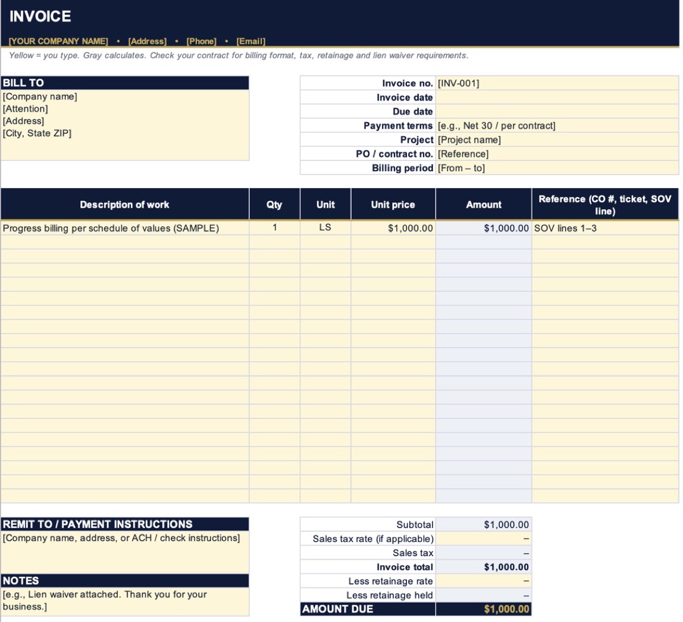Select the [YOUR COMPANY NAME] placeholder

(58, 41)
